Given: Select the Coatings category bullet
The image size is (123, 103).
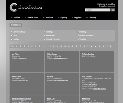Looking at the screenshot, I should click(x=45, y=32).
